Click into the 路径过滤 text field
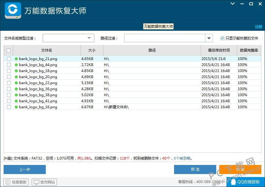This screenshot has width=265, height=187. 165,38
